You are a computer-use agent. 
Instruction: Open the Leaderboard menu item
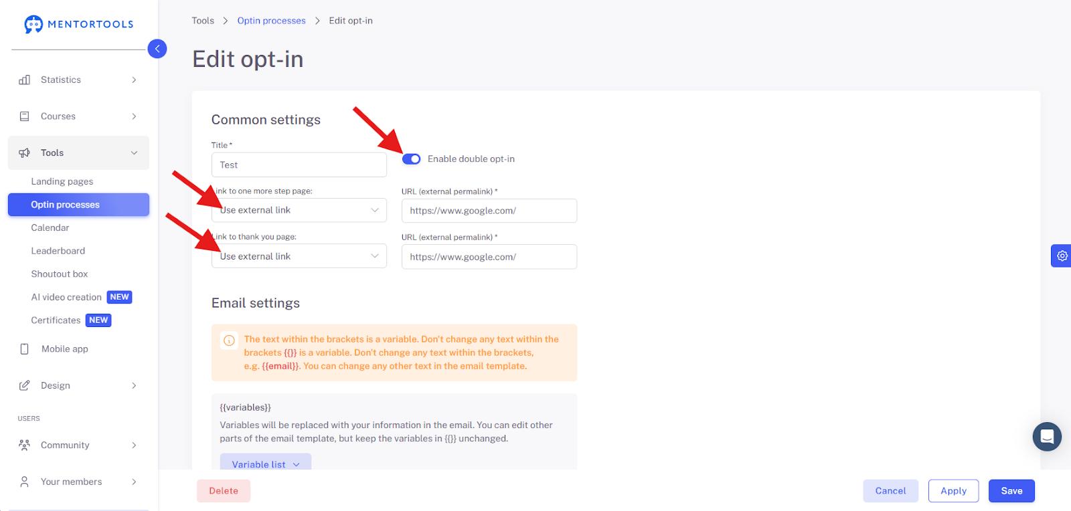tap(58, 251)
